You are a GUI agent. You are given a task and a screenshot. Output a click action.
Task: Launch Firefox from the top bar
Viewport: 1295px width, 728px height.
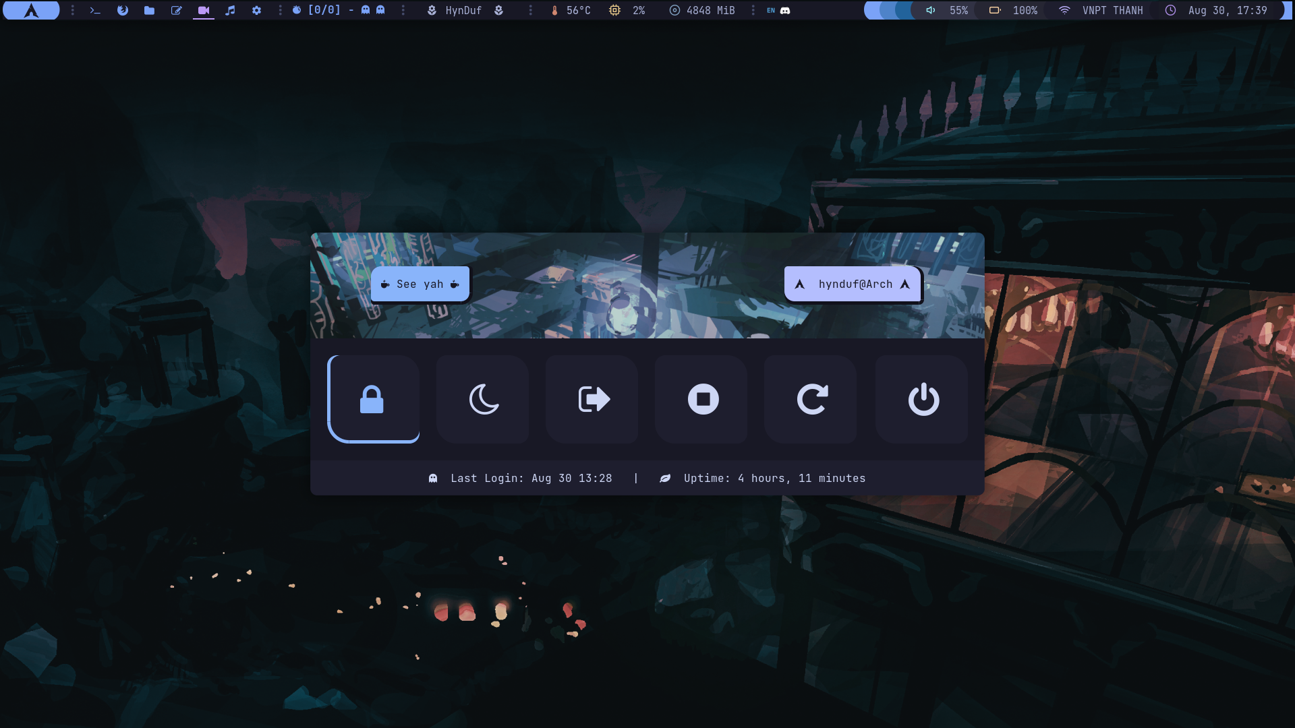click(123, 10)
